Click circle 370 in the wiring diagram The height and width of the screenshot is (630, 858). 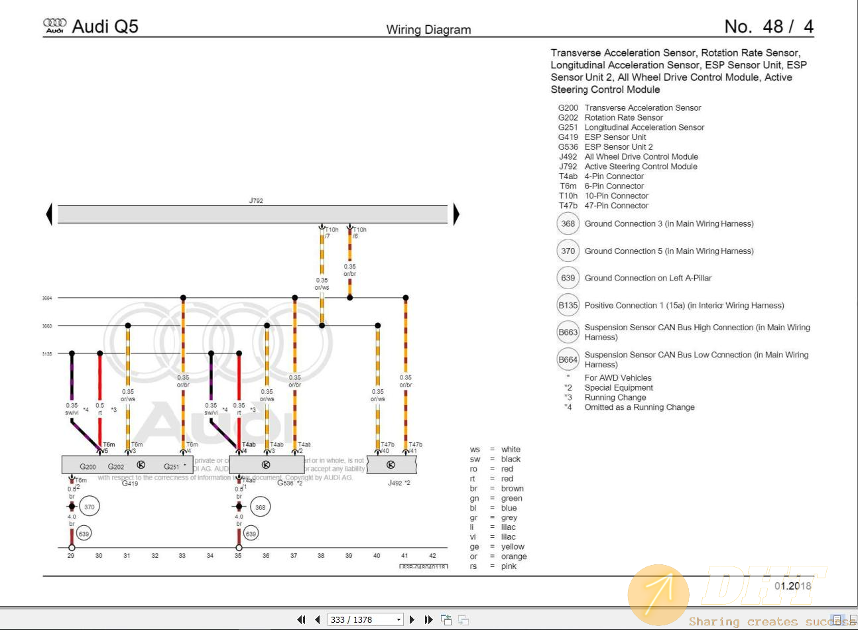point(90,507)
